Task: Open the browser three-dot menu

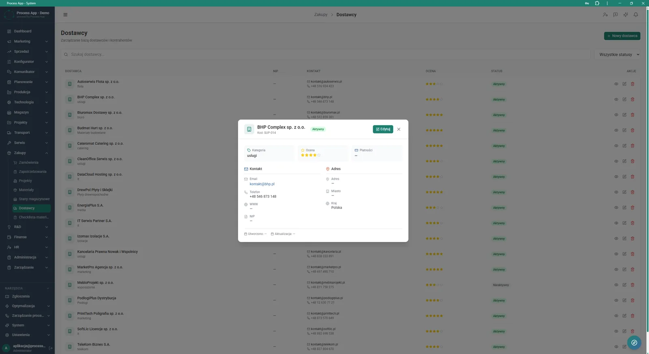Action: coord(607,3)
